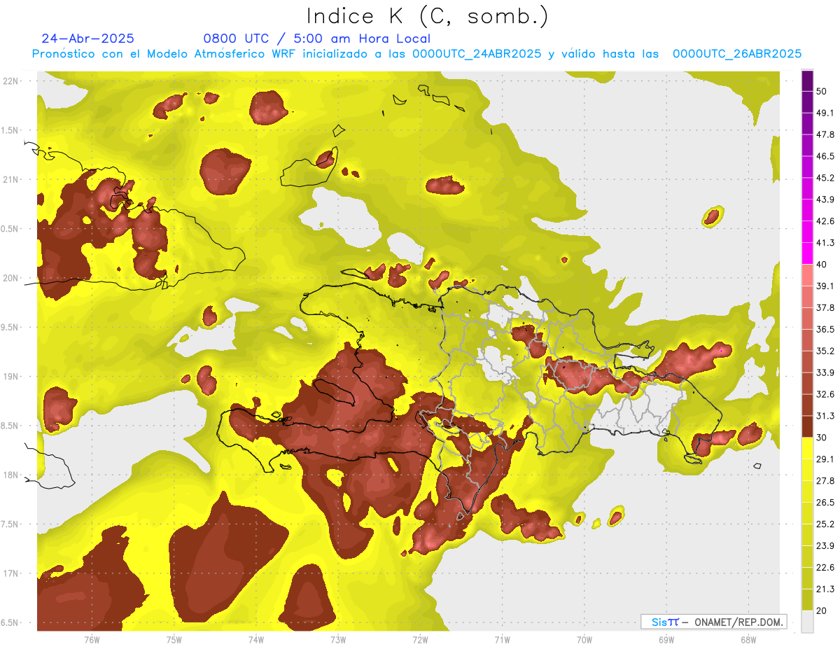Viewport: 840px width, 649px height.
Task: Click the colorbar value '31.3'
Action: [x=825, y=416]
